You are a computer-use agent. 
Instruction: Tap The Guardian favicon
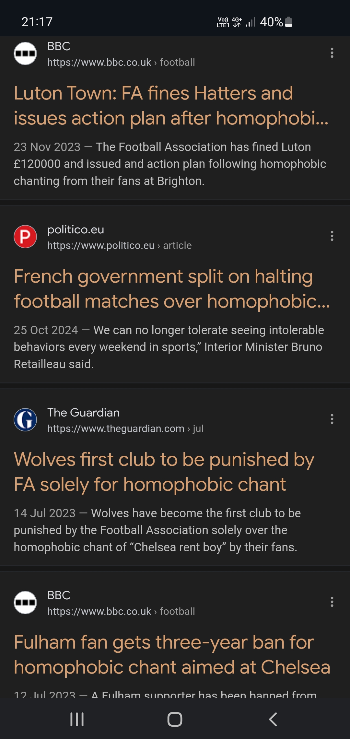[x=25, y=420]
